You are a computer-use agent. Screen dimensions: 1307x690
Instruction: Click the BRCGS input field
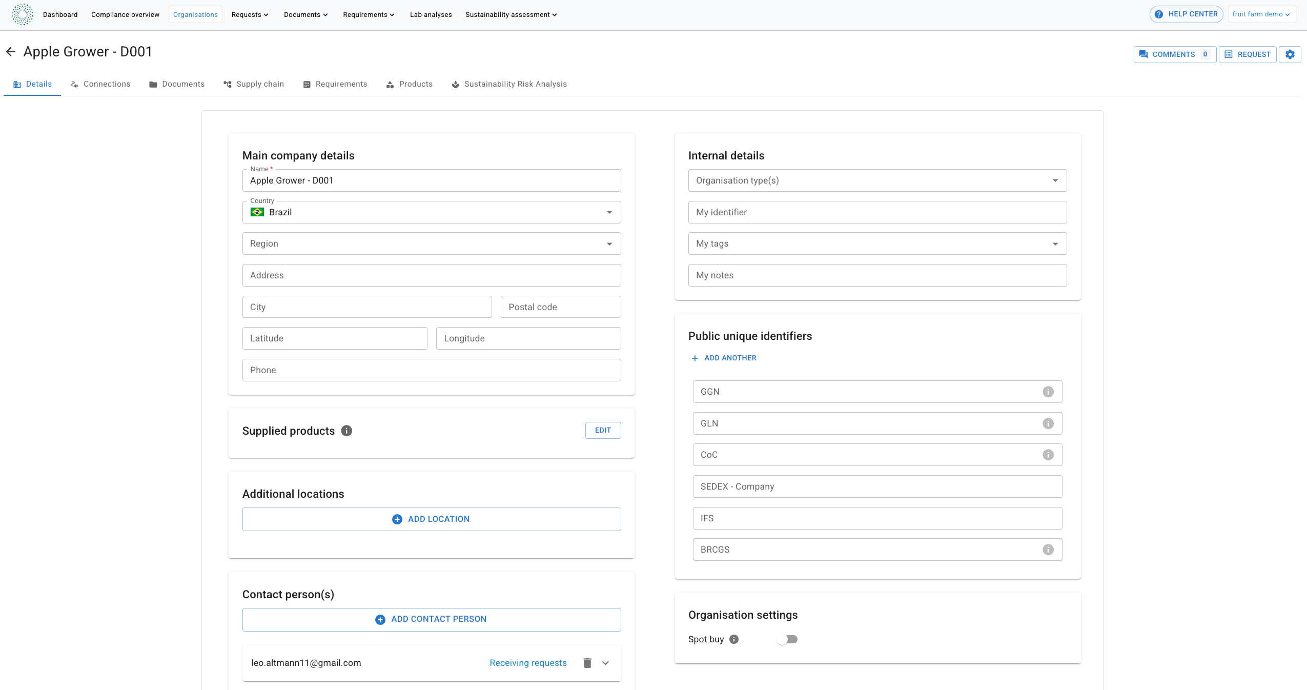pyautogui.click(x=877, y=550)
